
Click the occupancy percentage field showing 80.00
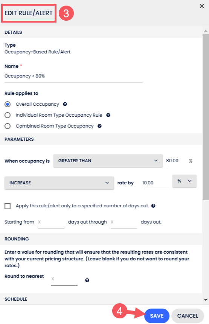179,161
